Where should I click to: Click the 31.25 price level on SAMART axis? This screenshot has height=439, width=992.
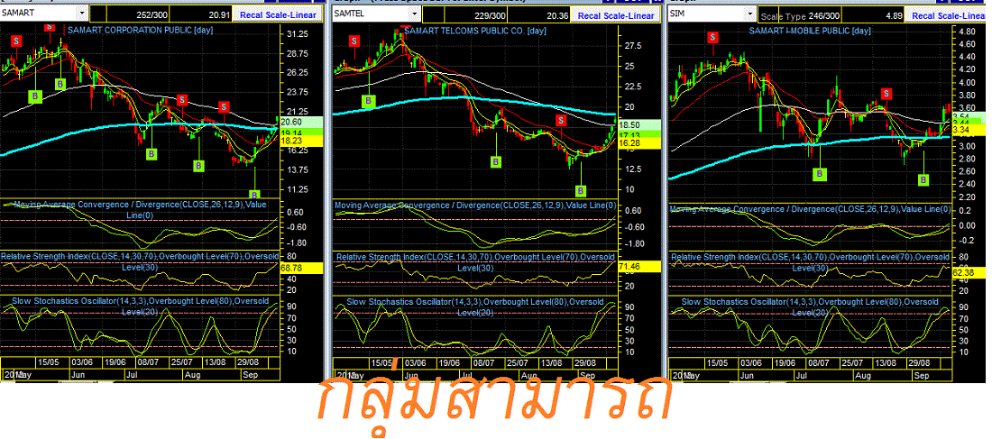(297, 34)
